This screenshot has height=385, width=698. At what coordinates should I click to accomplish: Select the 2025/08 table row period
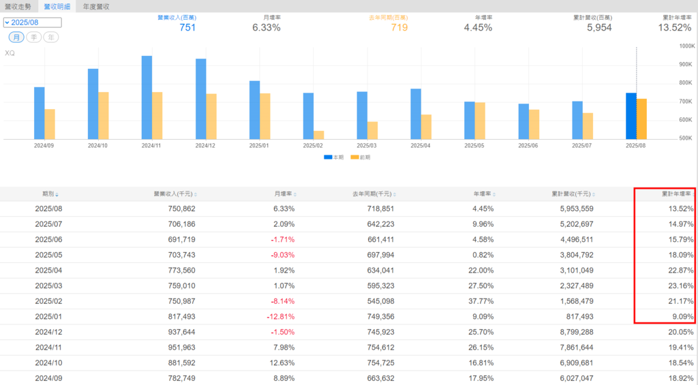point(48,209)
